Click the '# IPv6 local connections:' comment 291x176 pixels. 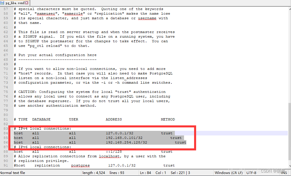coord(43,147)
